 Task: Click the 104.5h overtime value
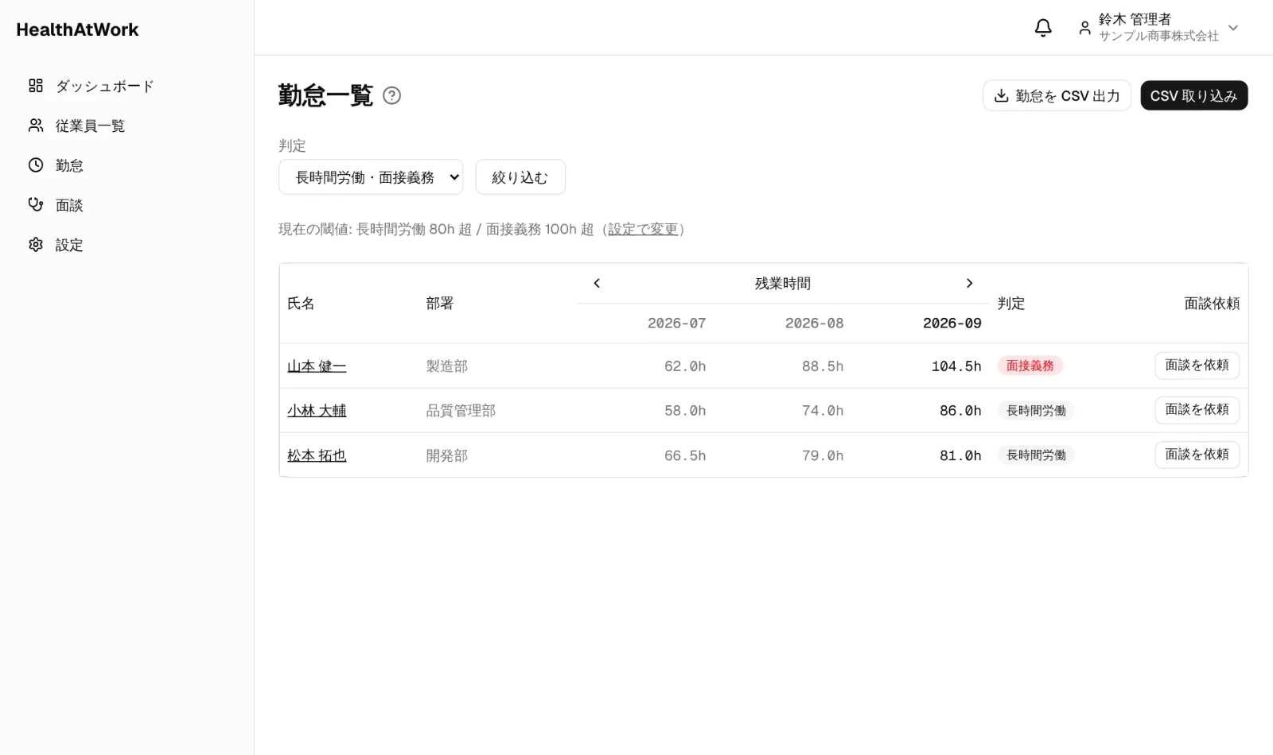pyautogui.click(x=956, y=366)
